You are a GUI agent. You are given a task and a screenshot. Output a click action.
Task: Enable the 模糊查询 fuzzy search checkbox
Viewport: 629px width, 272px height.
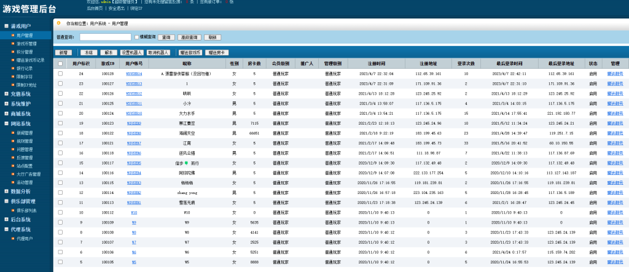137,37
